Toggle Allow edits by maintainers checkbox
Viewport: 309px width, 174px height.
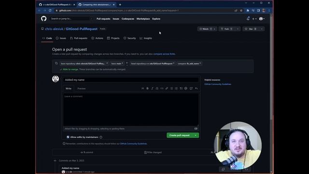click(x=68, y=137)
